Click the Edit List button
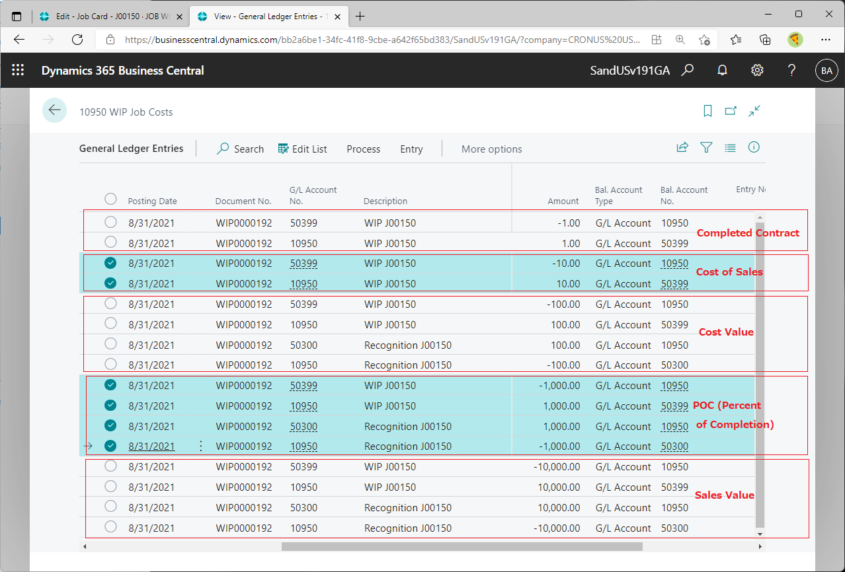The image size is (845, 572). click(x=302, y=149)
